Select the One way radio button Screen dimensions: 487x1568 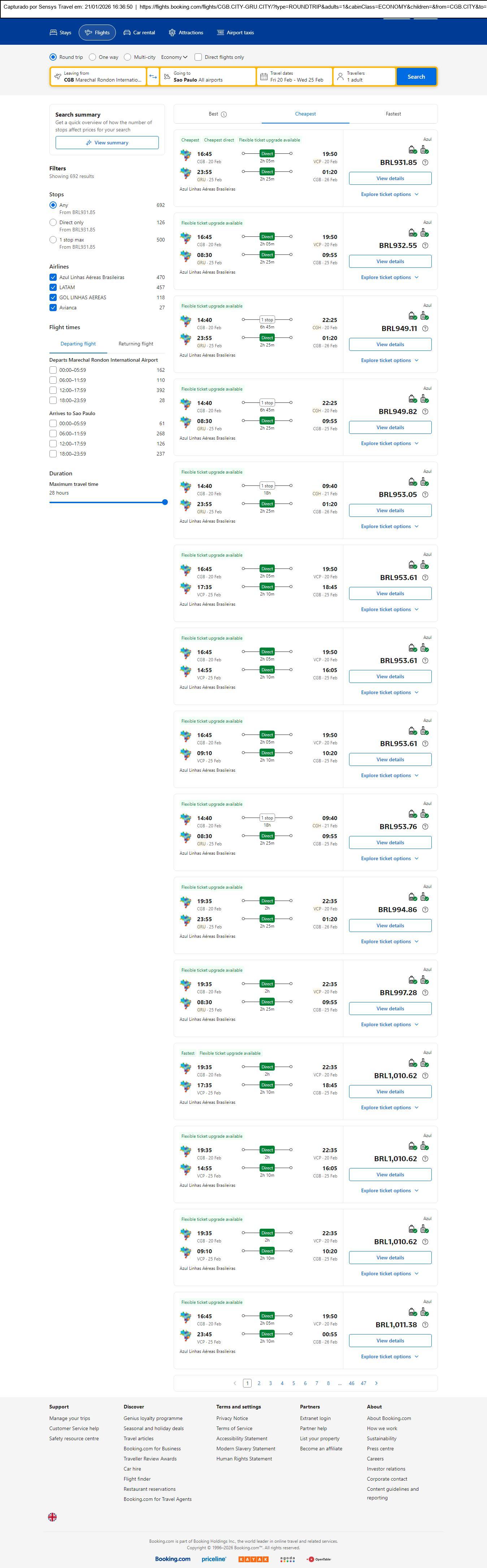(x=92, y=57)
